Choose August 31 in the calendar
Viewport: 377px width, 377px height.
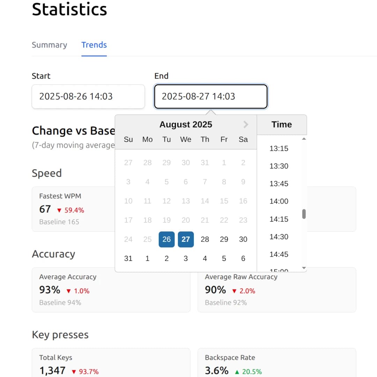128,258
